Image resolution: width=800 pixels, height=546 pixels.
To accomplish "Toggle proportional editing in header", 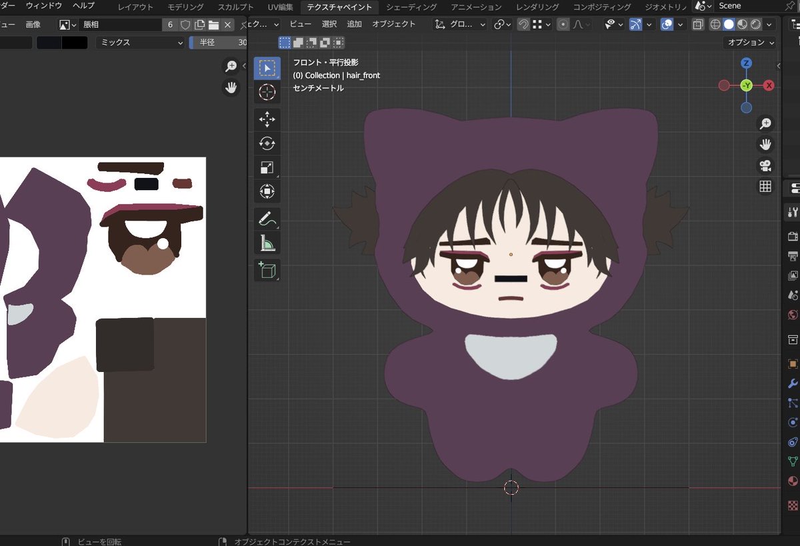I will 563,25.
